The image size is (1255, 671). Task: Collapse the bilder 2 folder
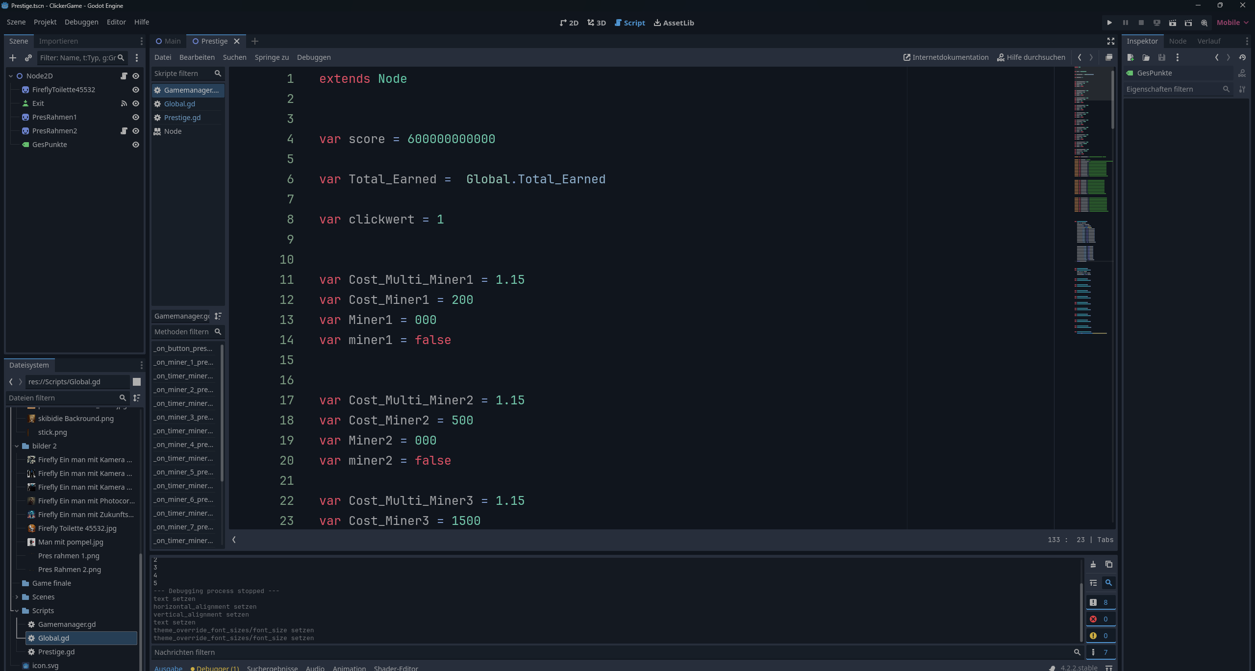tap(17, 446)
